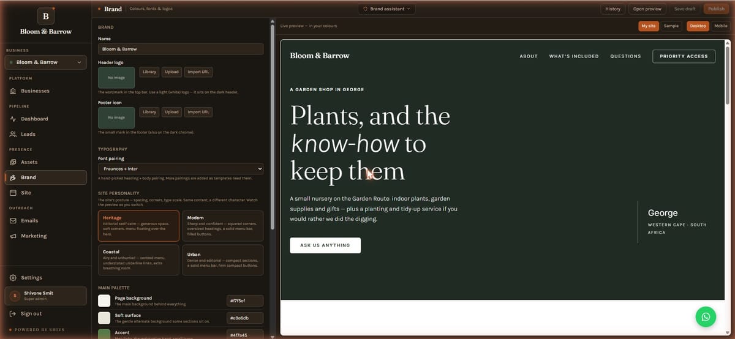The height and width of the screenshot is (339, 735).
Task: Switch preview to My site
Action: pyautogui.click(x=649, y=26)
